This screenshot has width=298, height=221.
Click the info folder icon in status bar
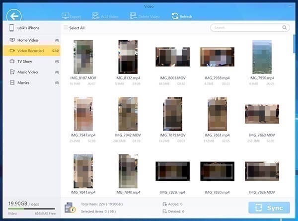[x=70, y=208]
